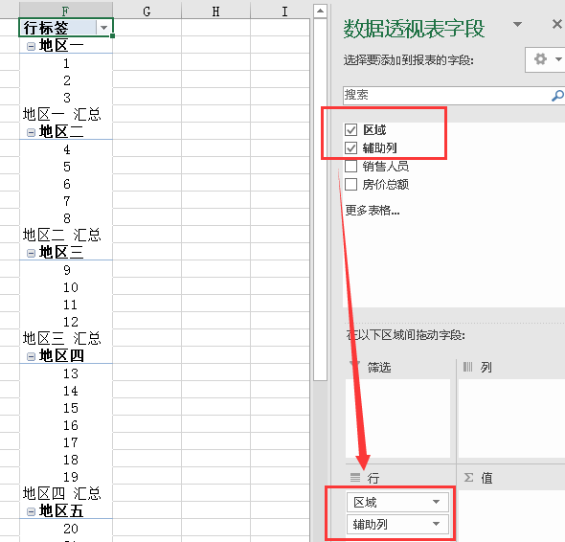Collapse the 地区三 group
The width and height of the screenshot is (565, 542).
(31, 254)
